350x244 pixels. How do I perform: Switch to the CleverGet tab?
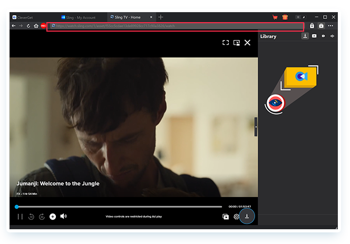click(23, 17)
